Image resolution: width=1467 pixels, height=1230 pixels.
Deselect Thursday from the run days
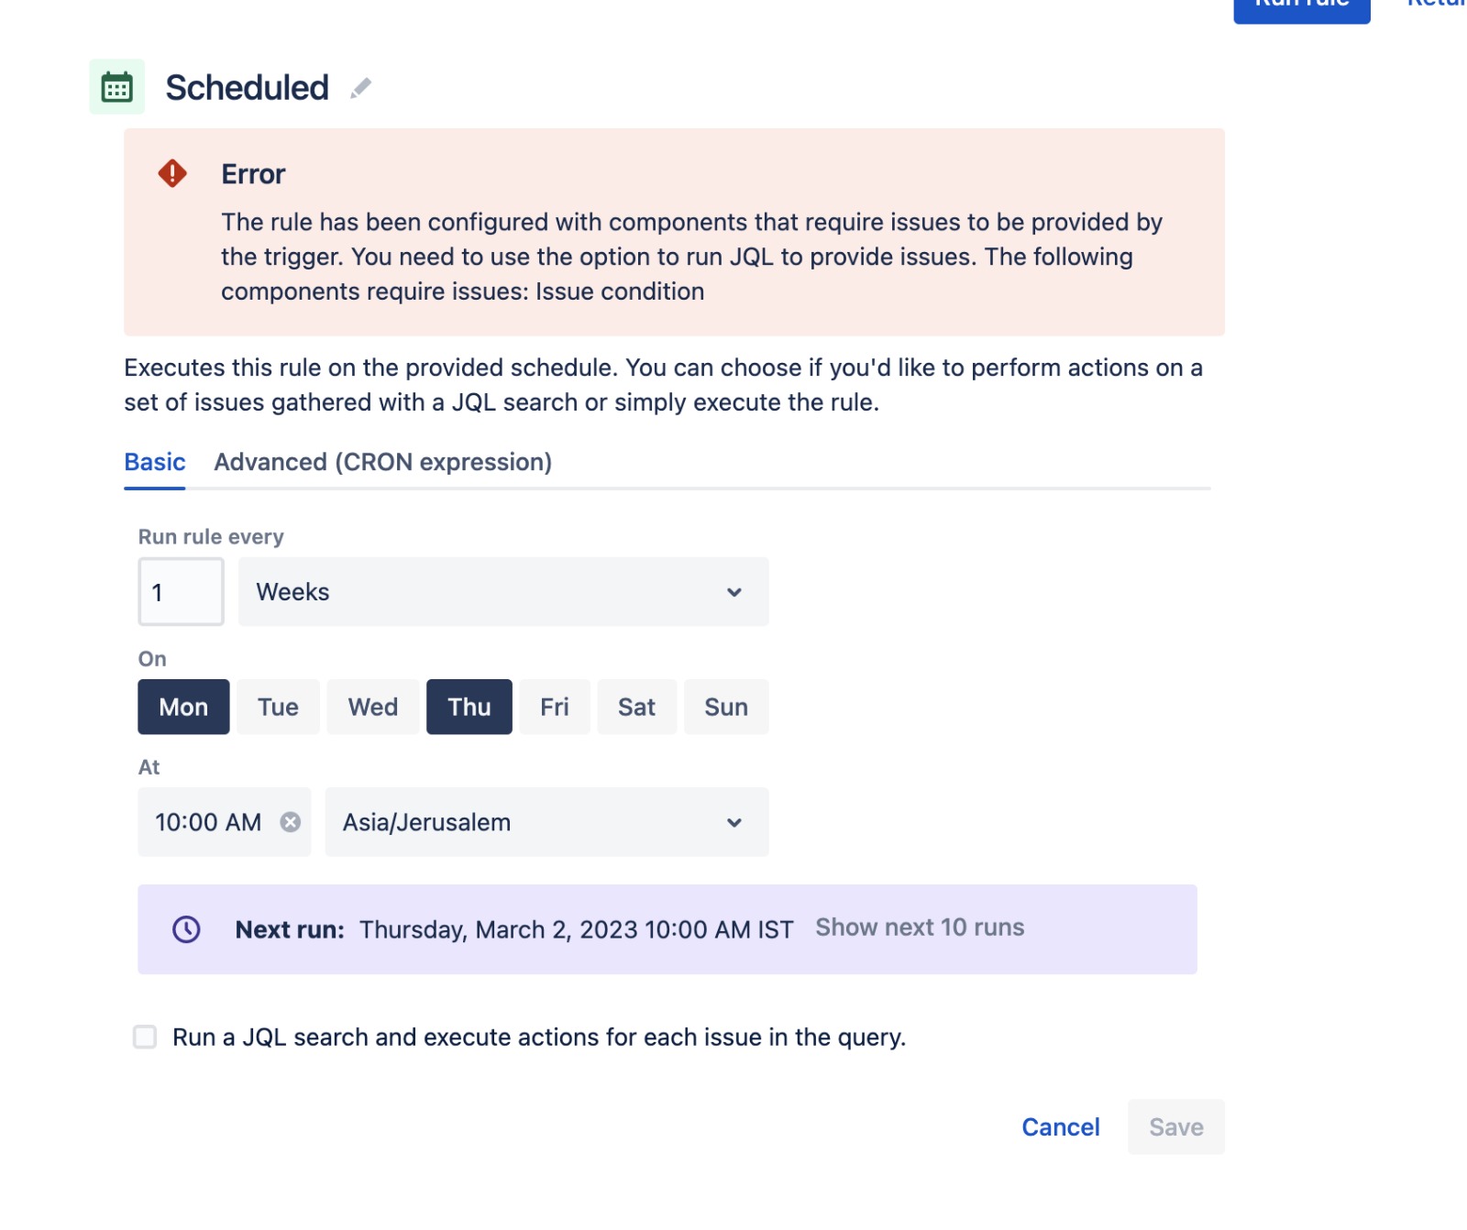(x=469, y=707)
